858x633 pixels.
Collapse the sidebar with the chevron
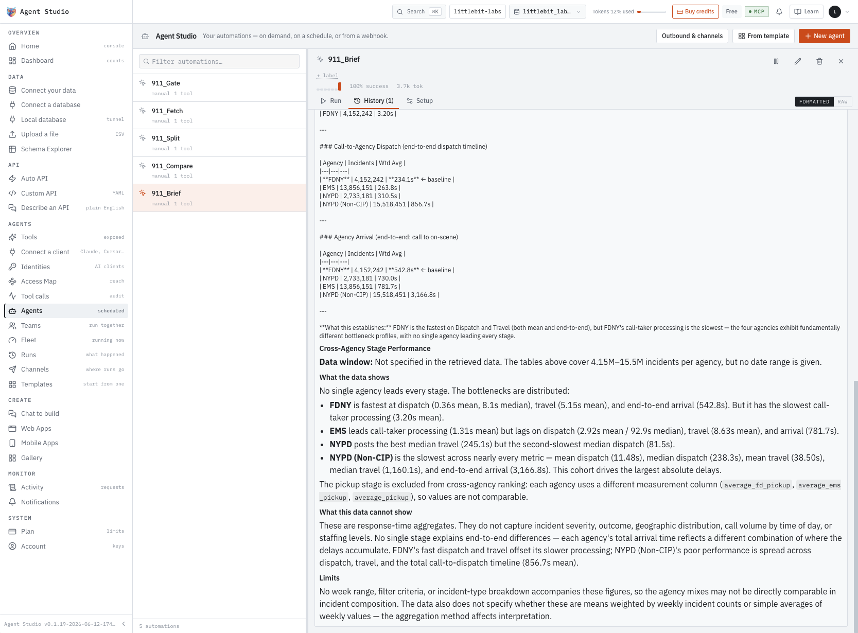pos(124,624)
